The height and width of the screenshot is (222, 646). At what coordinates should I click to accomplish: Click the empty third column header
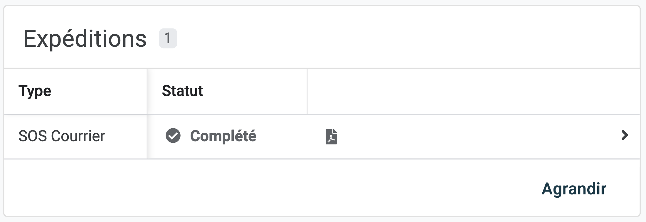pos(473,91)
